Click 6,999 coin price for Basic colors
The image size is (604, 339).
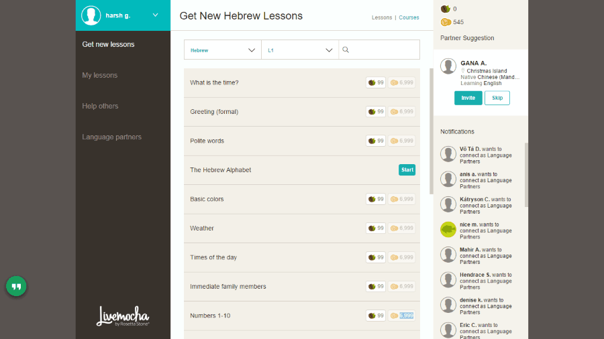[401, 199]
